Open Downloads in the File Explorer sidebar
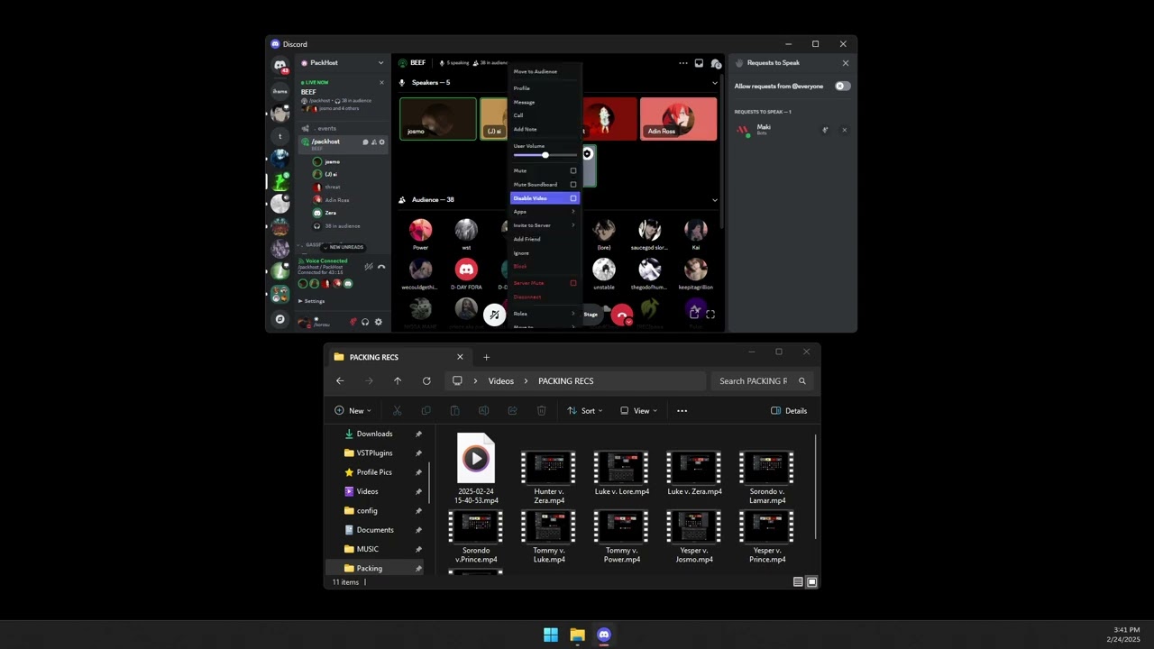1154x649 pixels. (x=374, y=434)
